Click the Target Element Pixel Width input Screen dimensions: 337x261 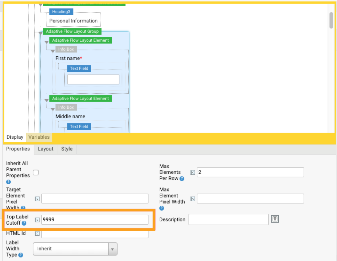[x=95, y=199]
